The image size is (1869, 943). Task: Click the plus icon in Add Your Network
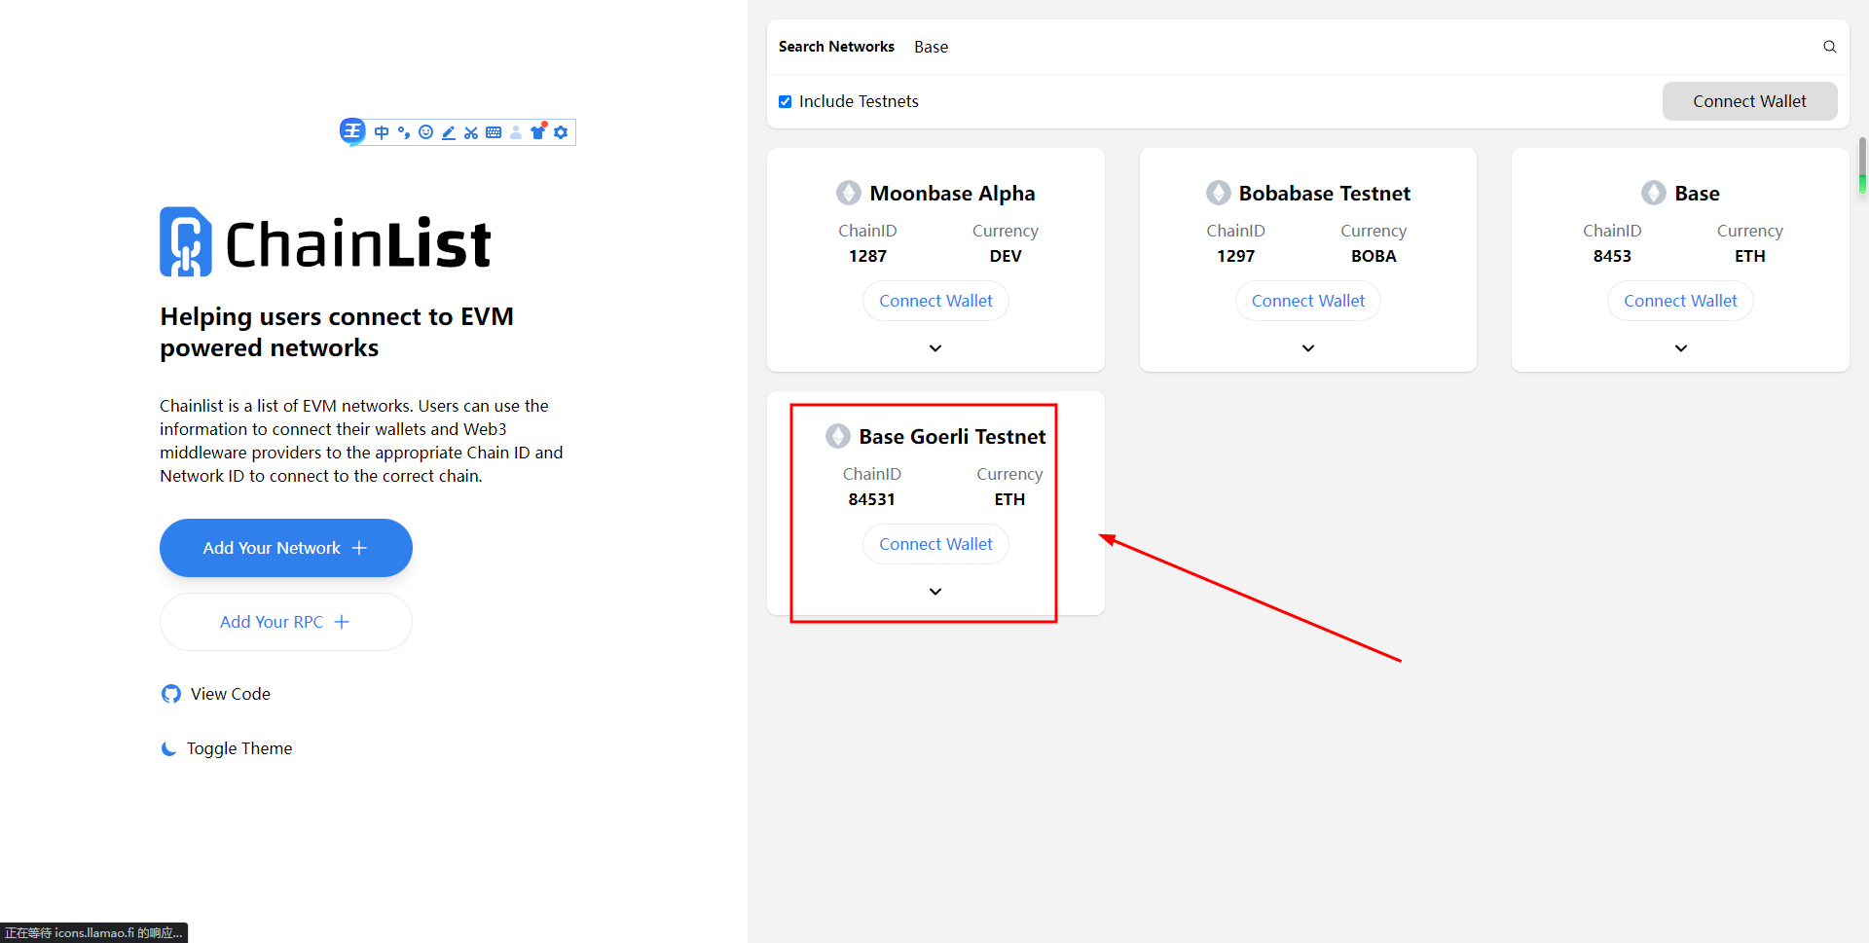(359, 548)
